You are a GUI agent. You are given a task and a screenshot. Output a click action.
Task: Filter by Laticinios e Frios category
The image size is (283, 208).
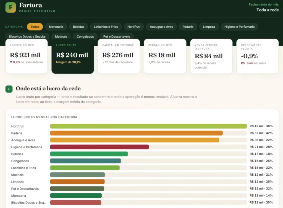106,27
